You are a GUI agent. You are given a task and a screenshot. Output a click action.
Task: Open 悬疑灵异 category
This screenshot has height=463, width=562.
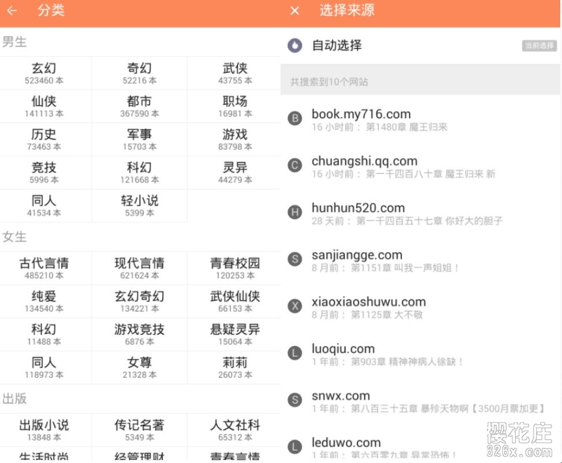[235, 334]
